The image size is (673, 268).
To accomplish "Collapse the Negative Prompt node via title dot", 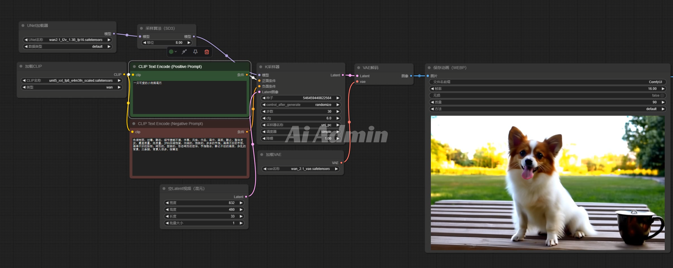I will [134, 124].
